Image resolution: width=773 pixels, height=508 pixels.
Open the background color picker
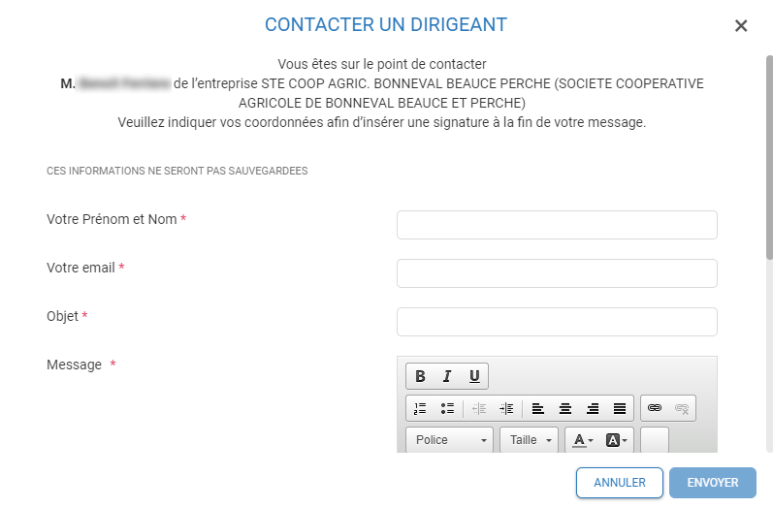tap(617, 440)
